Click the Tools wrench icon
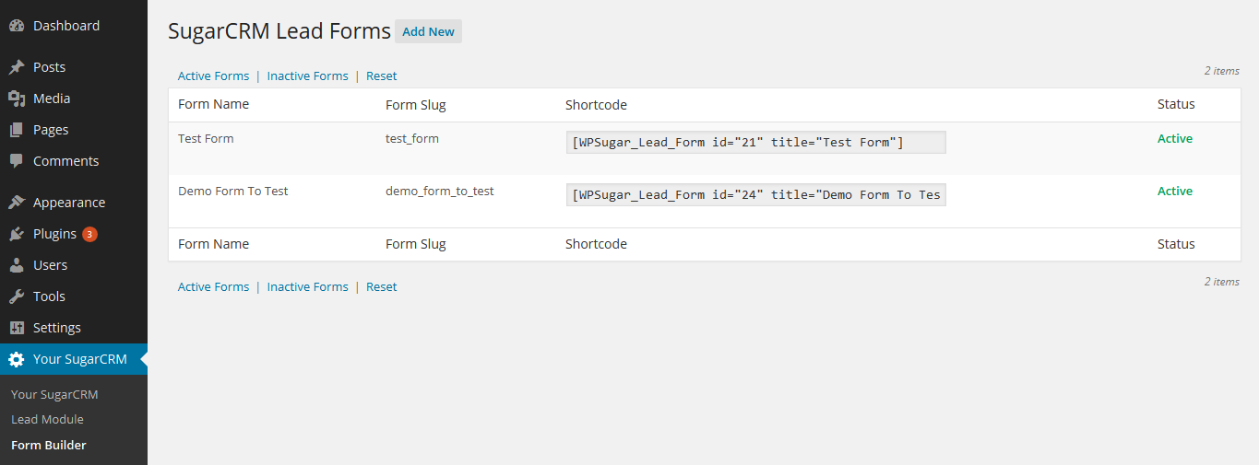 17,296
